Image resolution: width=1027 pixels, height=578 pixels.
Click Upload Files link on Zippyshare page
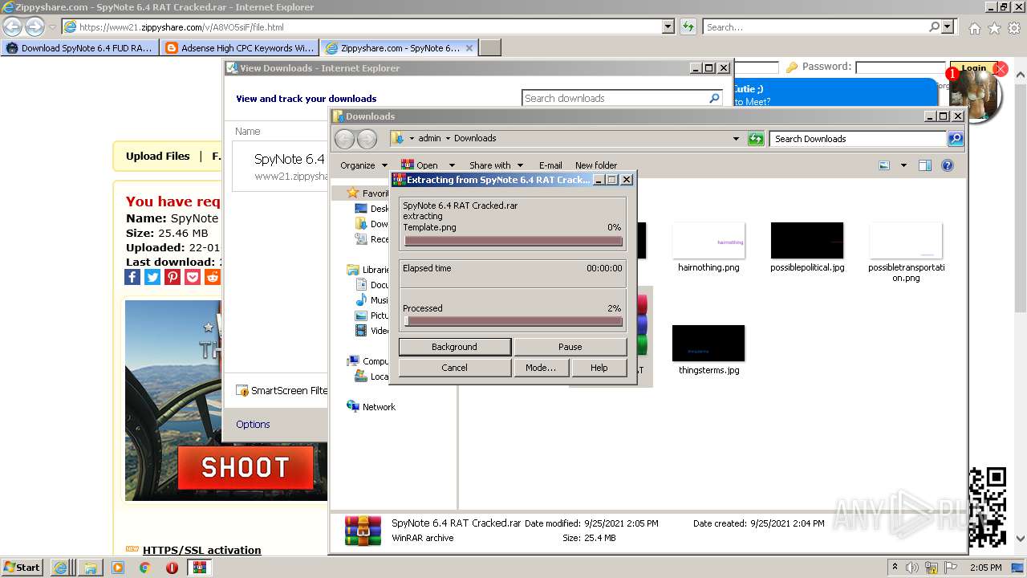[158, 156]
